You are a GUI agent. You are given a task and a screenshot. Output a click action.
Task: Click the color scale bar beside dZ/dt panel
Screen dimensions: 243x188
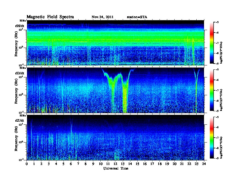pos(212,138)
